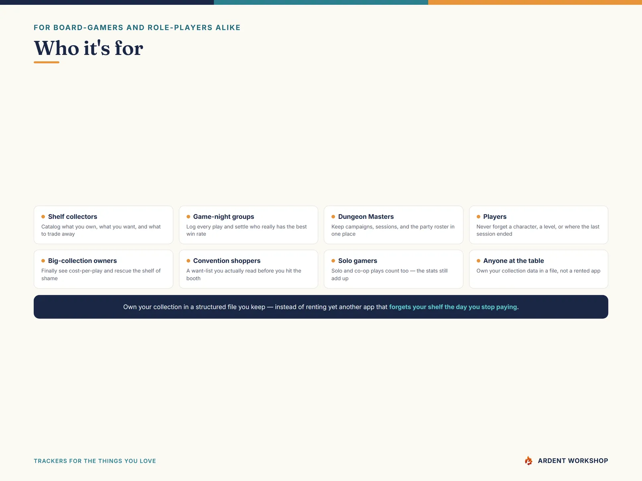
Task: Click the bullet dot beside Dungeon Masters
Action: pos(333,217)
